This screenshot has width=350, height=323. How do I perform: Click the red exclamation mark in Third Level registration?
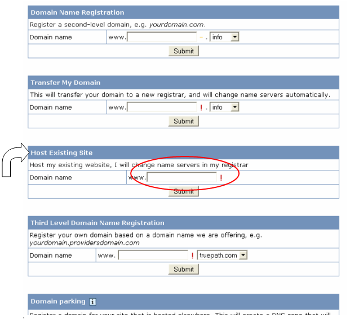click(193, 255)
